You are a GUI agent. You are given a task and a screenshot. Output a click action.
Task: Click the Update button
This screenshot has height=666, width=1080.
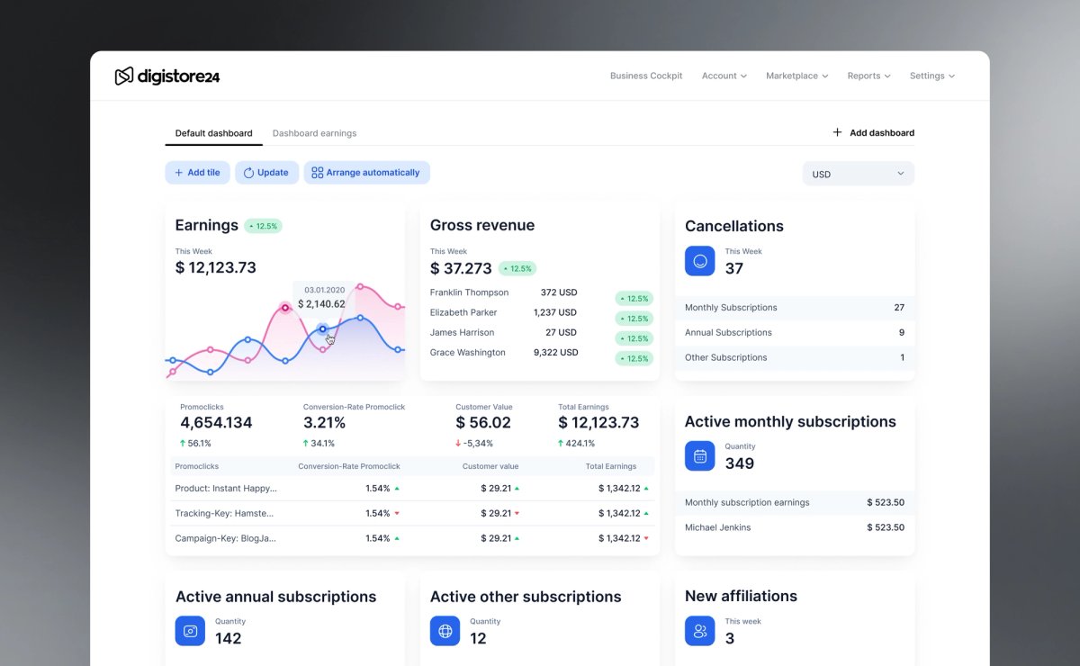(267, 173)
